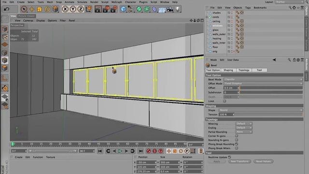
Task: Toggle the Limit checkbox
Action: coord(225,101)
